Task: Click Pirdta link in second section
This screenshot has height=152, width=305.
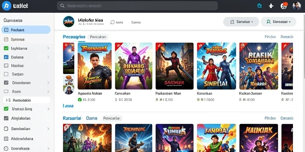Action: click(x=270, y=118)
